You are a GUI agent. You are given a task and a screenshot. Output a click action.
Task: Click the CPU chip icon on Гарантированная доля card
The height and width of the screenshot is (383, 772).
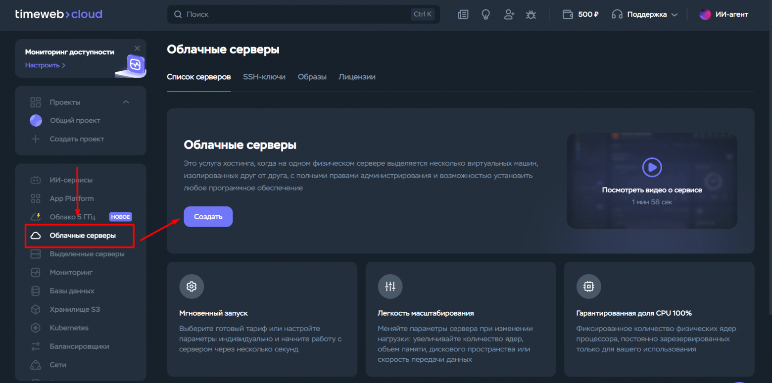(x=589, y=286)
